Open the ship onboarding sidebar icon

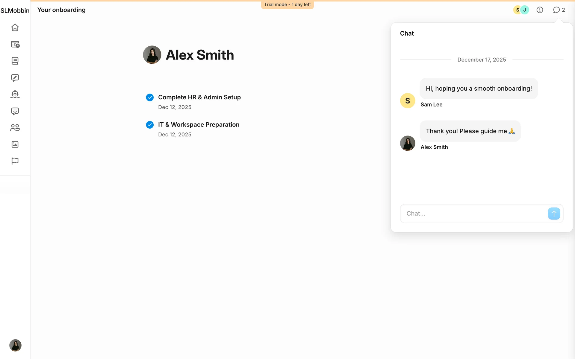click(15, 95)
